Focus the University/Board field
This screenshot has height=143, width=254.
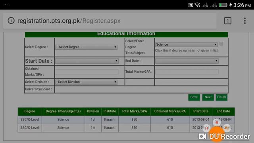click(x=141, y=89)
